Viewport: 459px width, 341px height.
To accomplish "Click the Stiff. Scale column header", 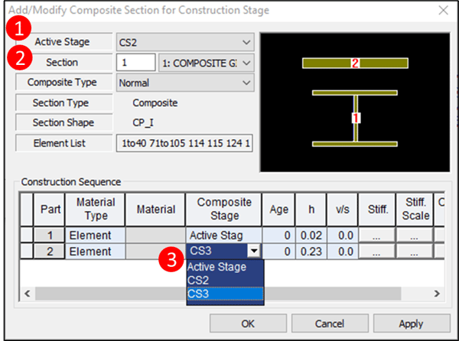I will (x=415, y=209).
